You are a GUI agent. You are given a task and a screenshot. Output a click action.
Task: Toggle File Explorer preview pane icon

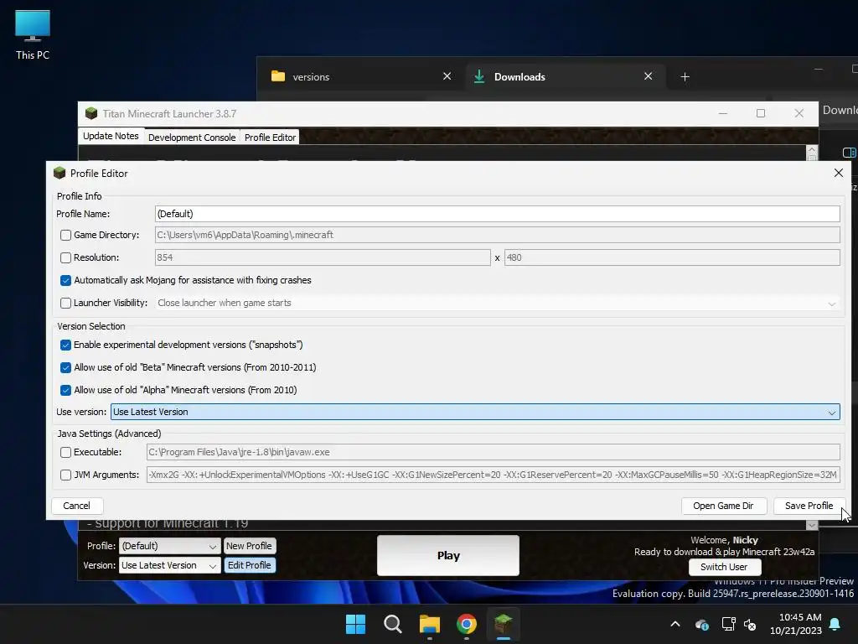(850, 153)
